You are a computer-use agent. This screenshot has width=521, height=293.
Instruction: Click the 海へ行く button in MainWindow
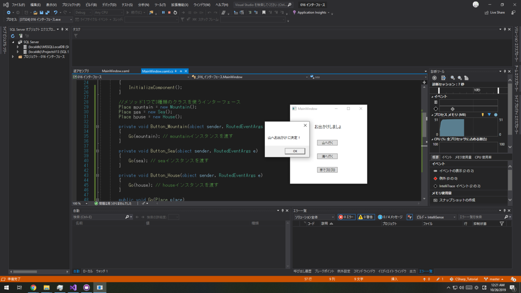(327, 156)
